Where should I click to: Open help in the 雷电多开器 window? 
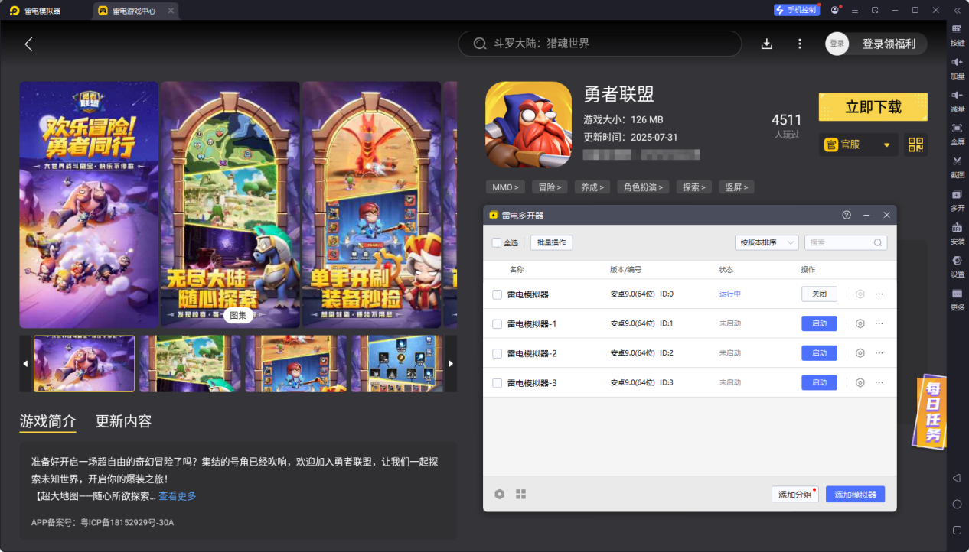click(x=847, y=215)
